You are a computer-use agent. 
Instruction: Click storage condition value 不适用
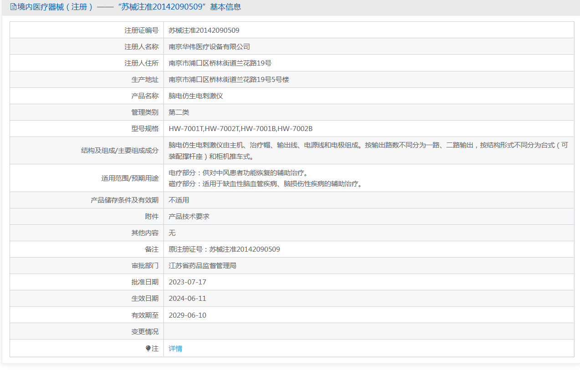coord(179,200)
